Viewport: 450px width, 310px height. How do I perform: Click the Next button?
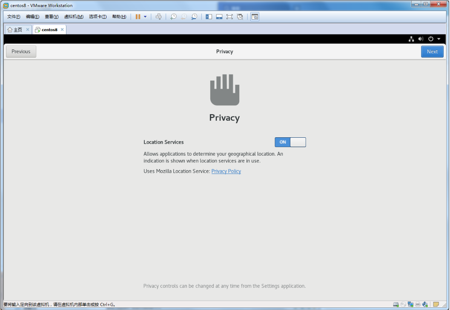coord(432,52)
